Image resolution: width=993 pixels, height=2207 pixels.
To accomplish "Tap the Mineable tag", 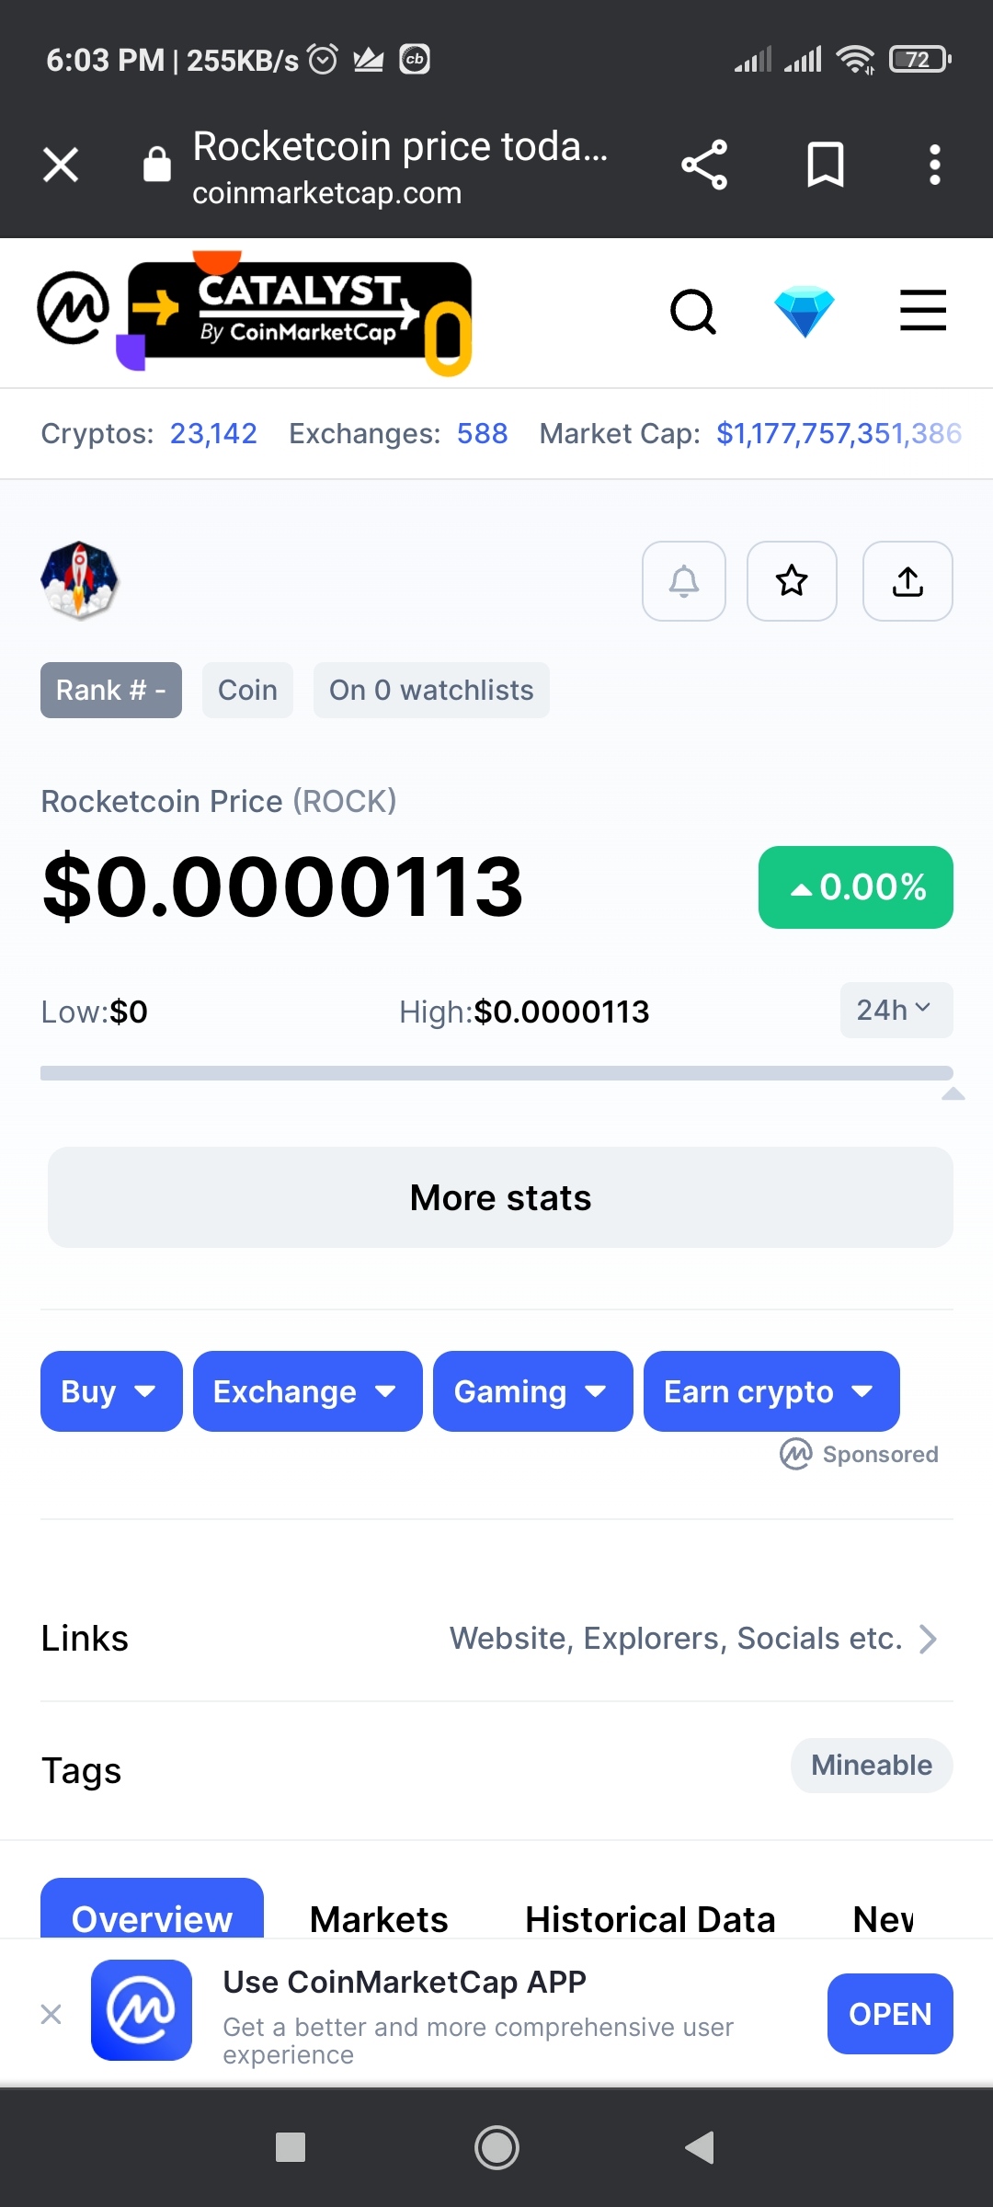I will [x=871, y=1766].
